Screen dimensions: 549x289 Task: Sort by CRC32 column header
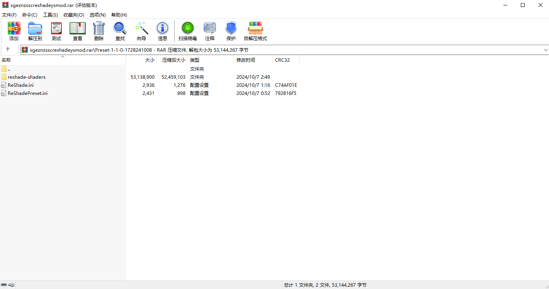point(286,60)
